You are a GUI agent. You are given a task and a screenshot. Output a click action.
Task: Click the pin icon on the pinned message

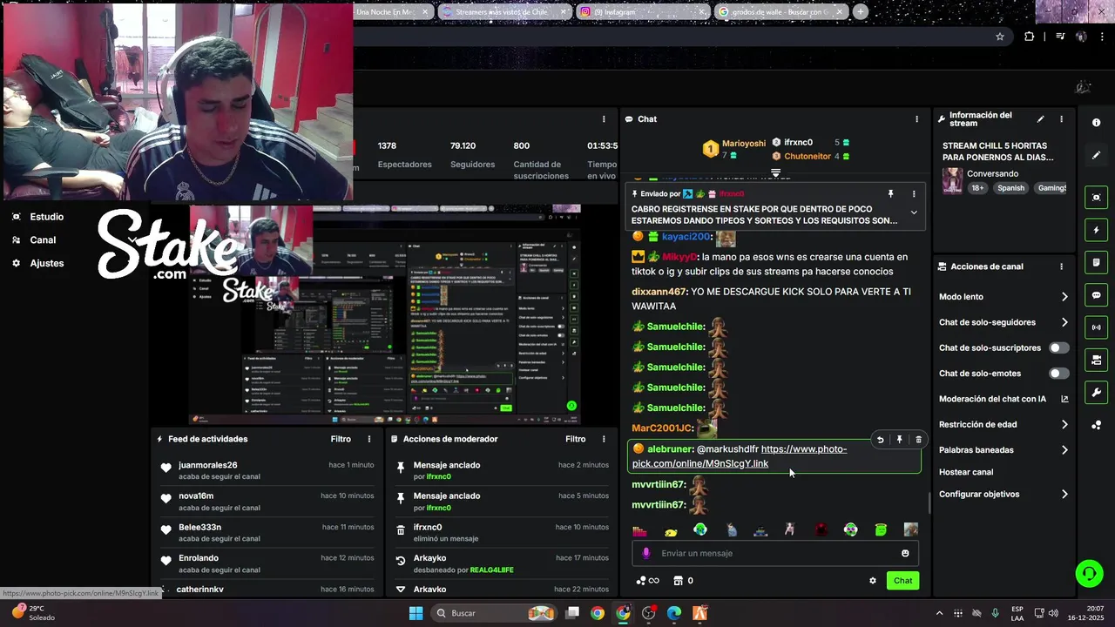point(890,194)
